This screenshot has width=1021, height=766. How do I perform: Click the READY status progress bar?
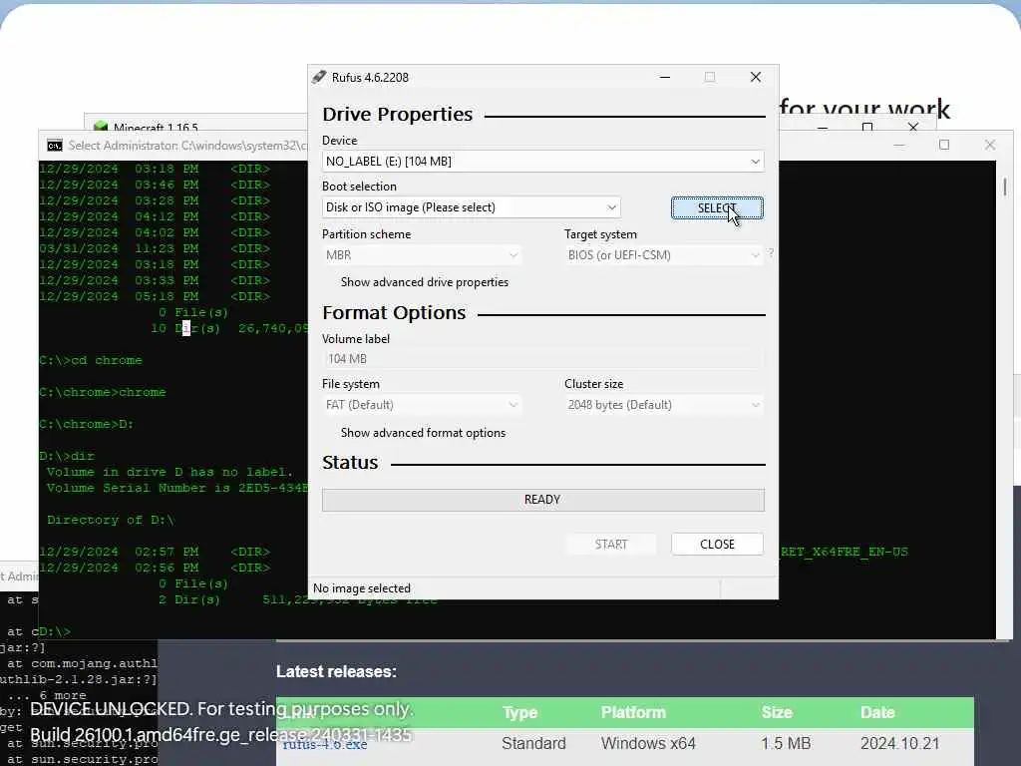[543, 500]
